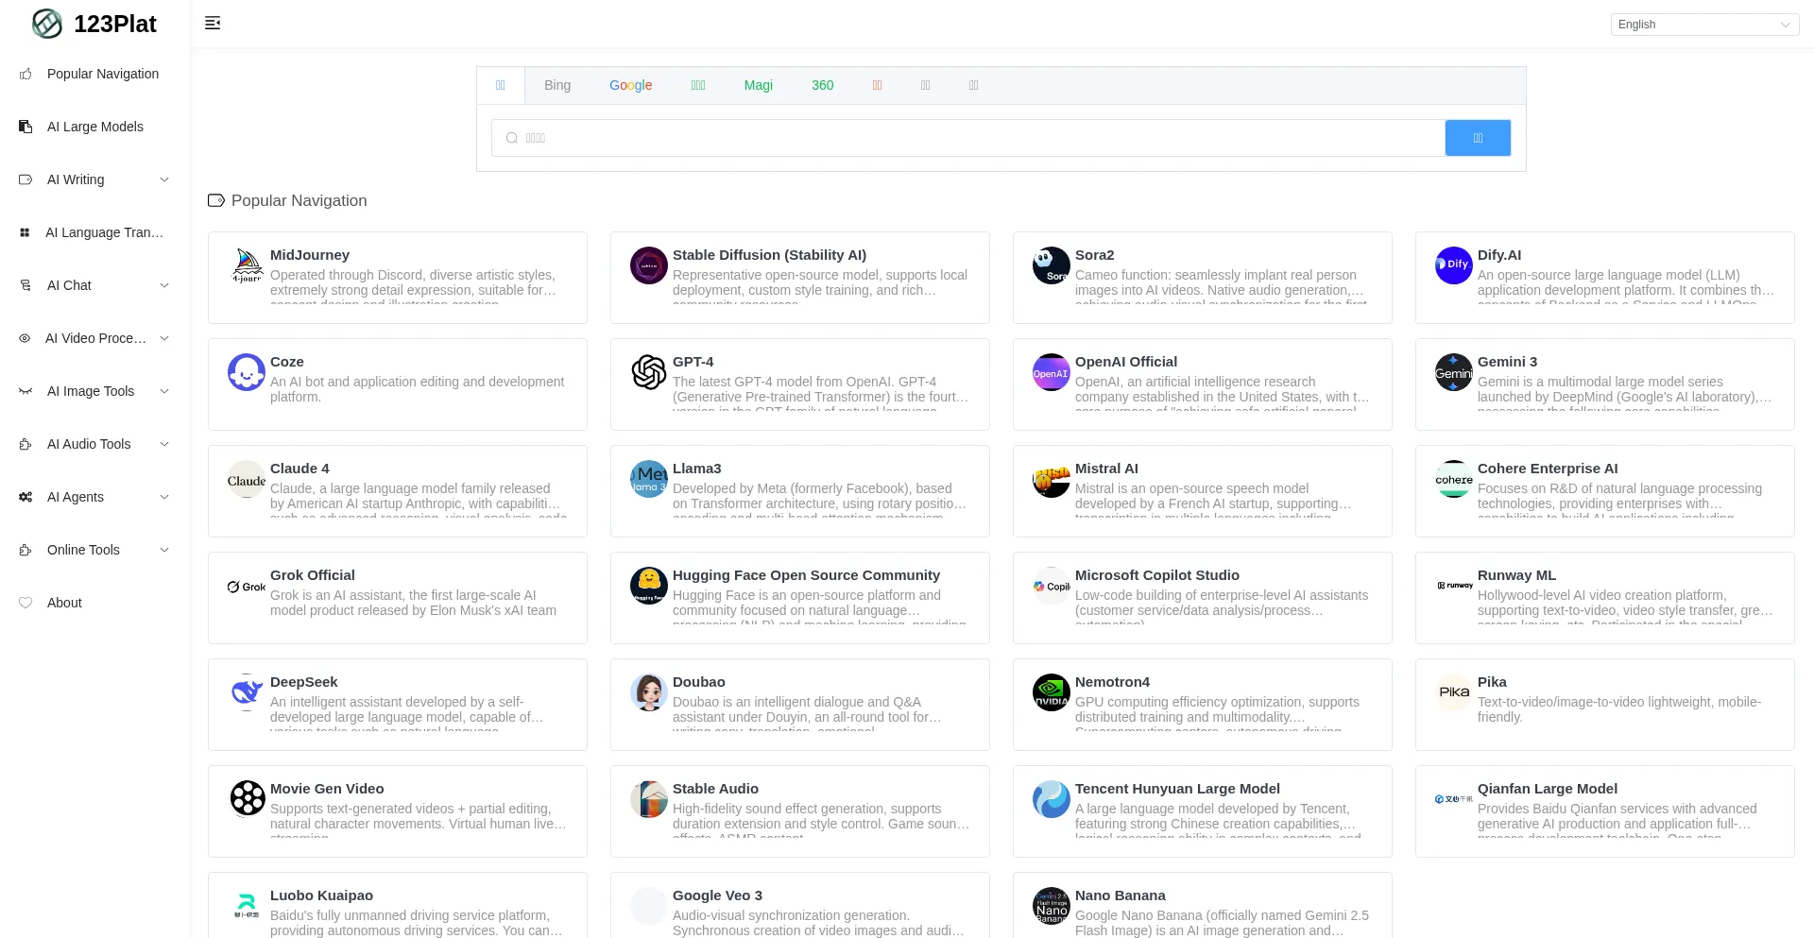Click into the search input field

(x=973, y=138)
